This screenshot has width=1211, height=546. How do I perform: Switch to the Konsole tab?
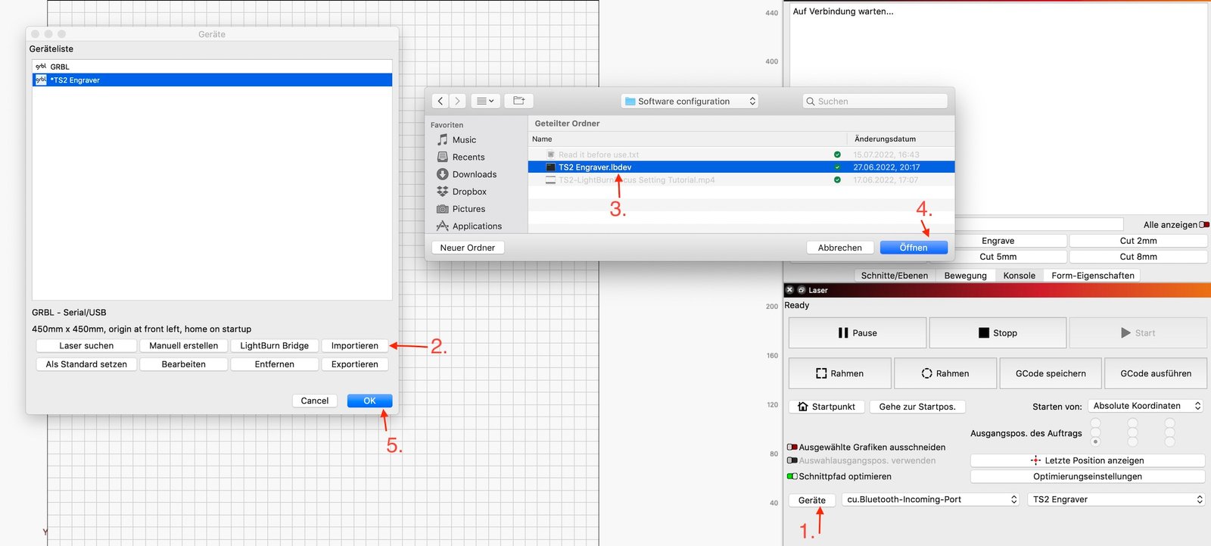click(x=1019, y=276)
